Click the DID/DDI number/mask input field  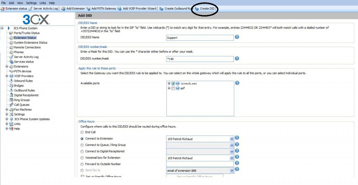pos(200,59)
